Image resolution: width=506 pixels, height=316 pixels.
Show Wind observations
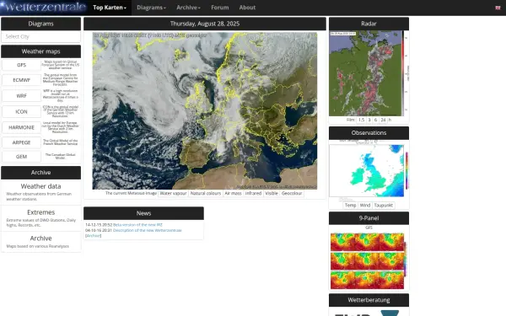[x=365, y=205]
